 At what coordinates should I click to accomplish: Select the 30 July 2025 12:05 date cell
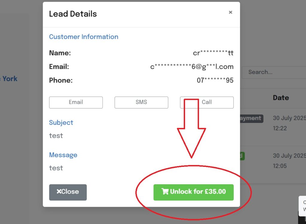[289, 161]
